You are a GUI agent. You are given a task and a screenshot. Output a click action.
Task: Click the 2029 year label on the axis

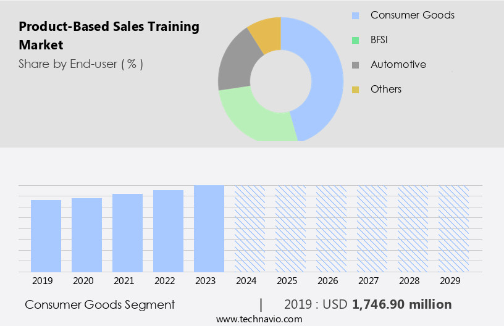pos(453,281)
